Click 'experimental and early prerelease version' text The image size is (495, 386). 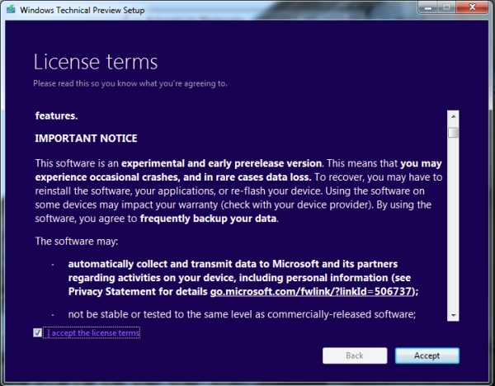tap(222, 163)
